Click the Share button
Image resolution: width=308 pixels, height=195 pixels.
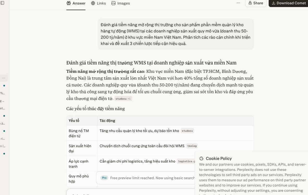click(256, 3)
